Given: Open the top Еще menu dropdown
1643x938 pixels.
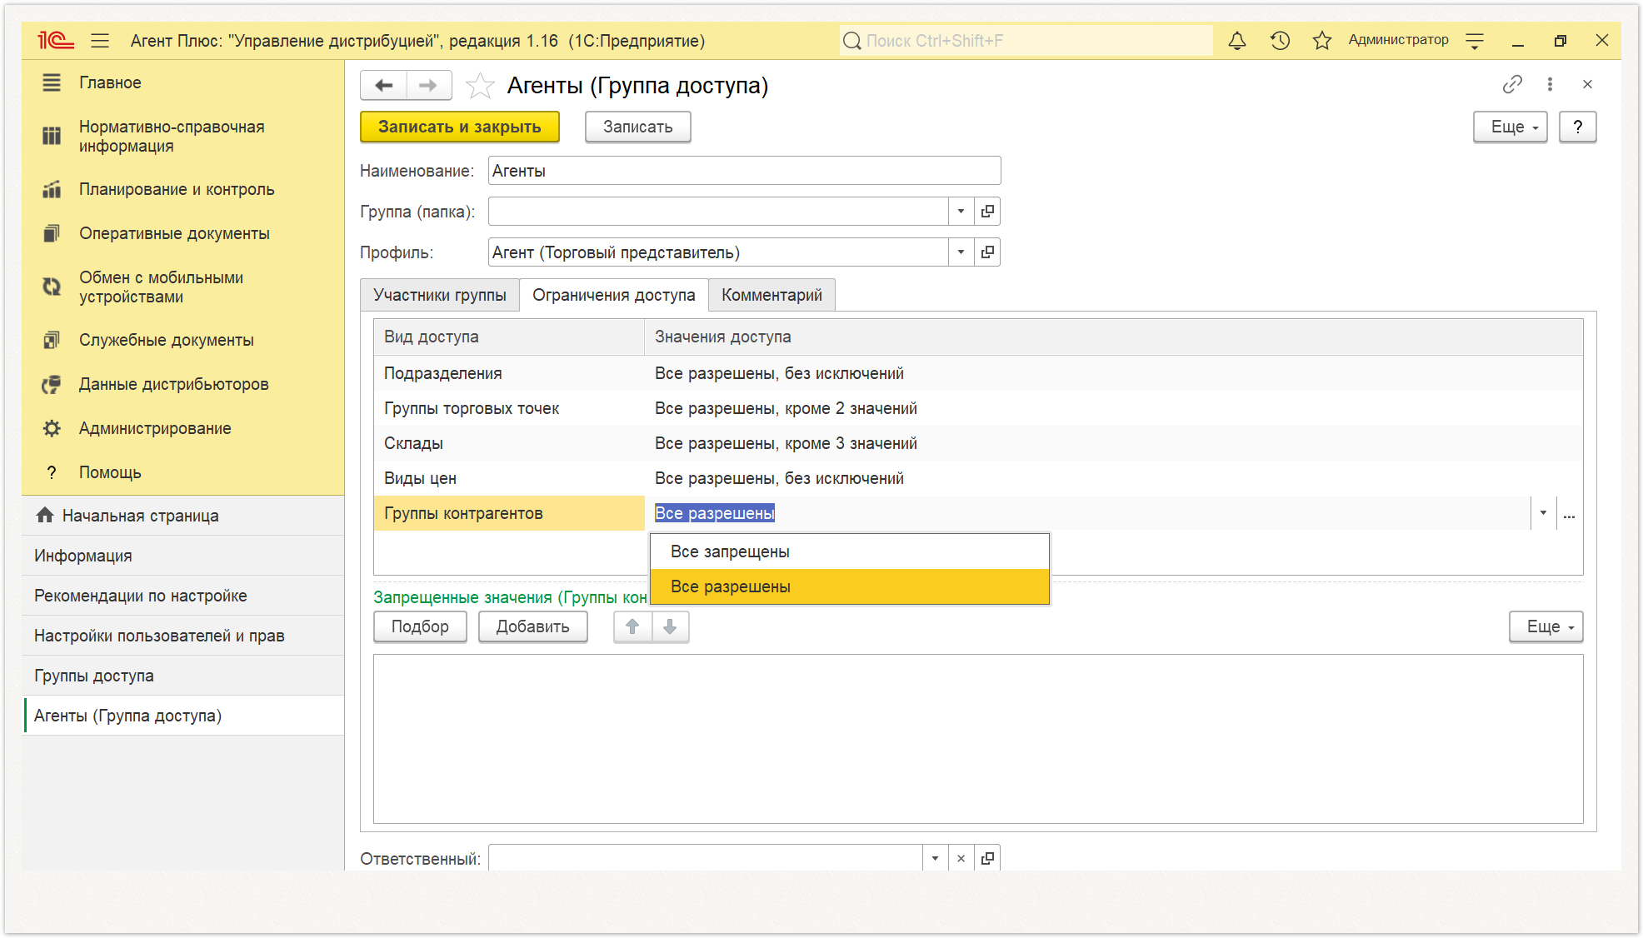Looking at the screenshot, I should coord(1511,127).
